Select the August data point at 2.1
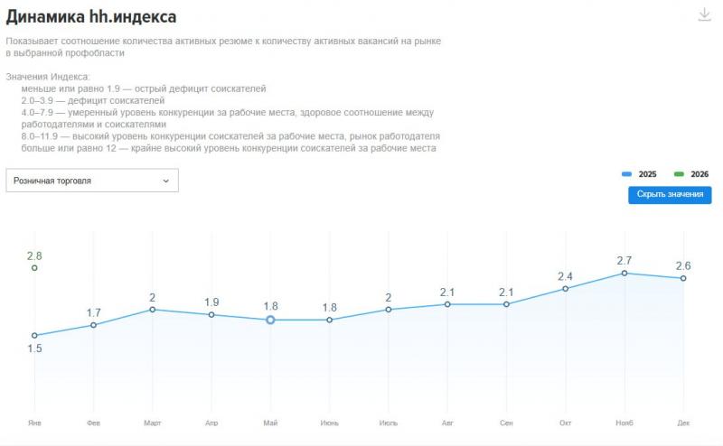Viewport: 723px width, 446px height. tap(447, 304)
